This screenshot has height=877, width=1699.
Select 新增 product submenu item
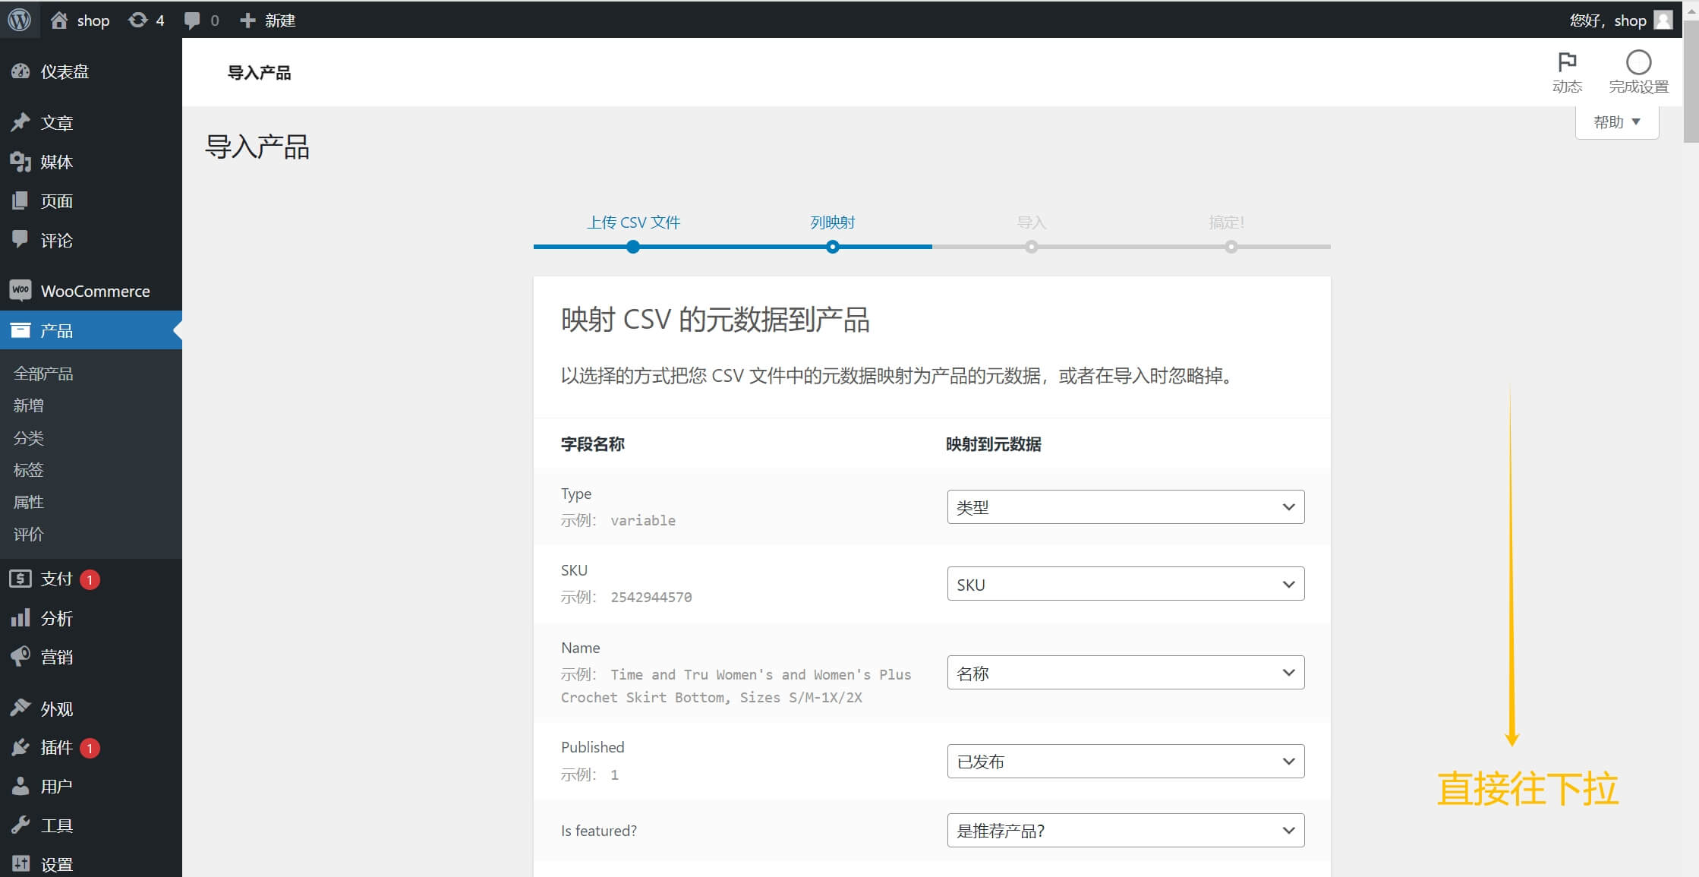point(29,405)
